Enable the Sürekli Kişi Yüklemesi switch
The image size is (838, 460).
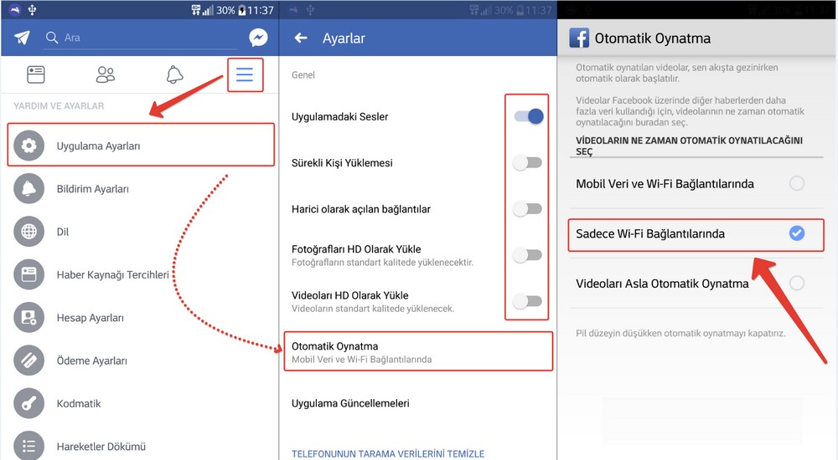528,163
